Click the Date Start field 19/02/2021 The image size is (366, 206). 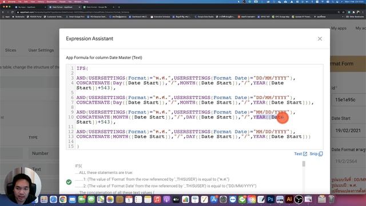349,130
